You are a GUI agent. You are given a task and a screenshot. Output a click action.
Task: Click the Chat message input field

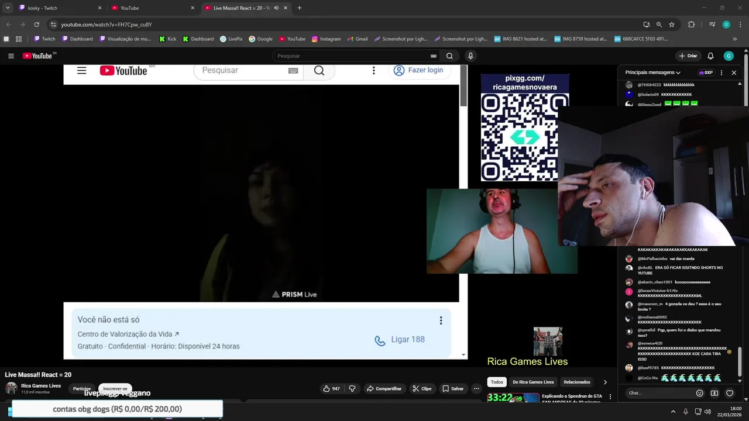[x=658, y=393]
